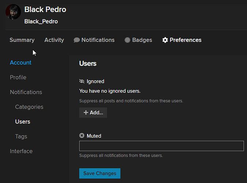Image resolution: width=247 pixels, height=183 pixels.
Task: Select Notifications in the left sidebar
Action: coord(26,92)
